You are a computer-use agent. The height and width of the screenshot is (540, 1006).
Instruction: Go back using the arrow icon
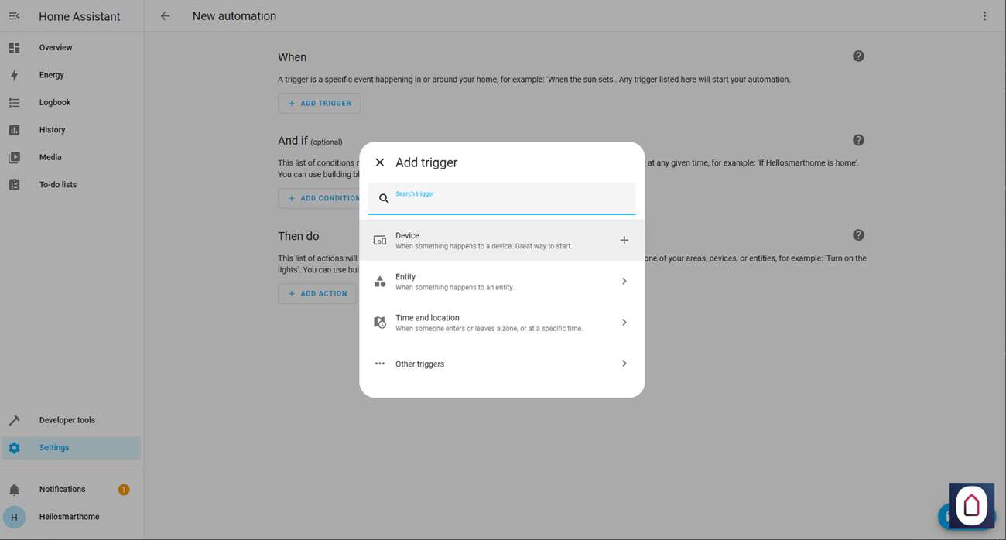[165, 16]
